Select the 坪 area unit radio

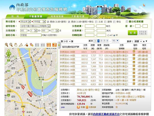[x=114, y=35]
